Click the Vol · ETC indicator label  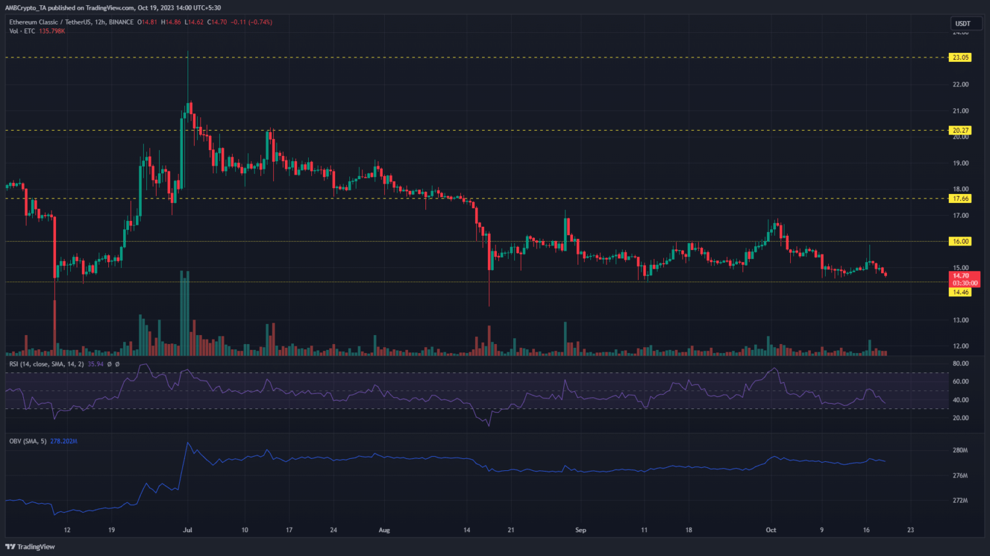tap(22, 31)
